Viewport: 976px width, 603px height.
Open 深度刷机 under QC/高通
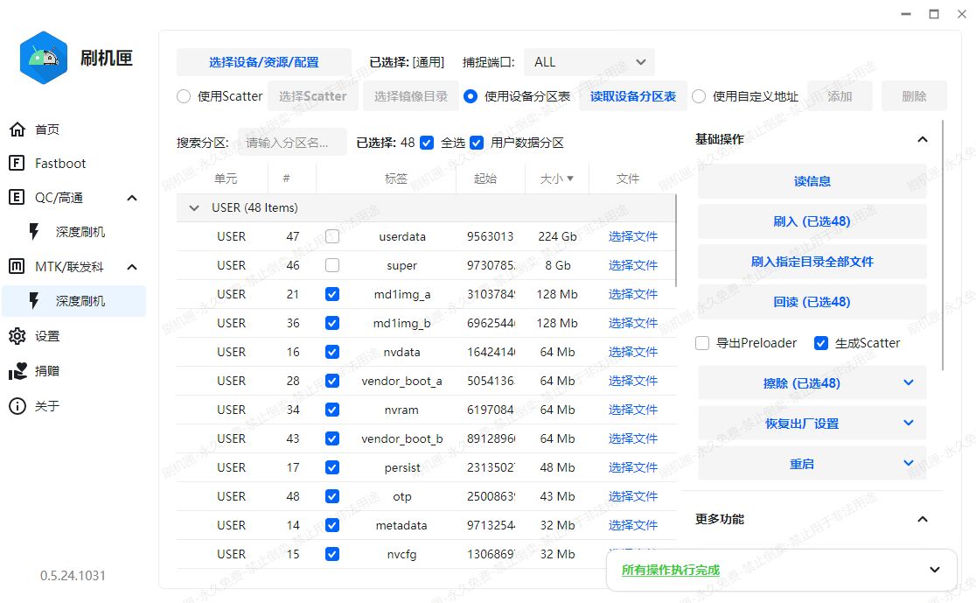point(80,232)
